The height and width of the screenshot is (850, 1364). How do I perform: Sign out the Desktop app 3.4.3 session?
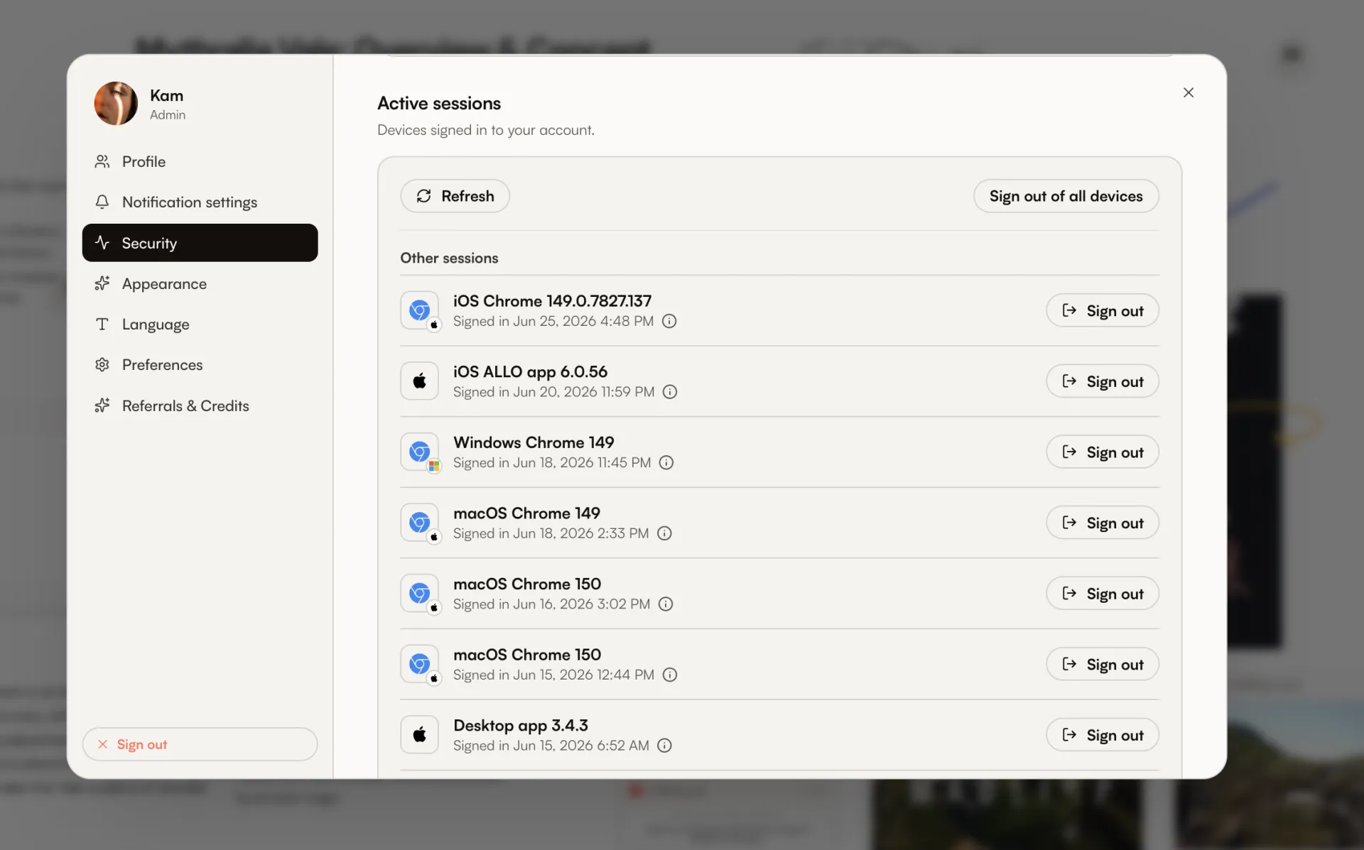(1102, 735)
